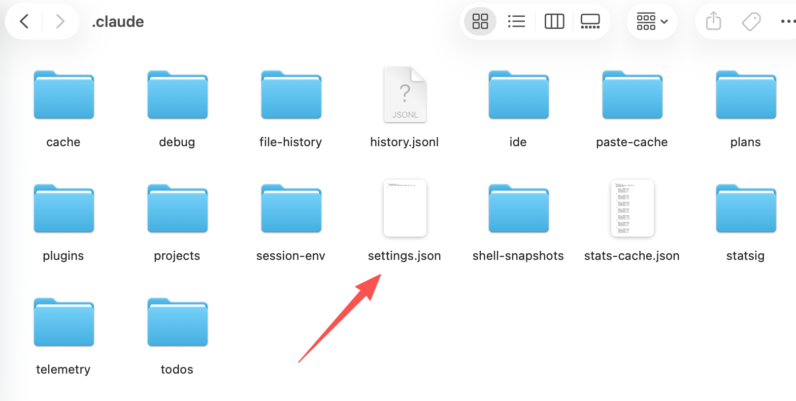This screenshot has height=401, width=796.
Task: Switch to list view
Action: tap(516, 21)
